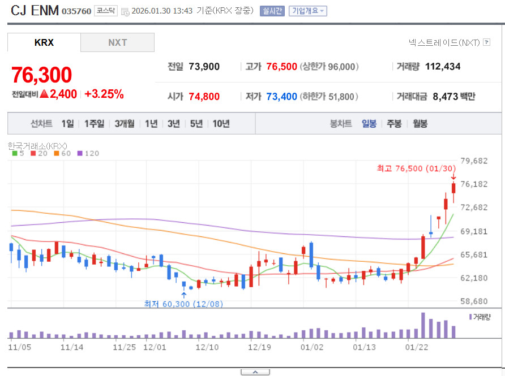
Task: Show the 10년 line chart
Action: click(x=221, y=123)
